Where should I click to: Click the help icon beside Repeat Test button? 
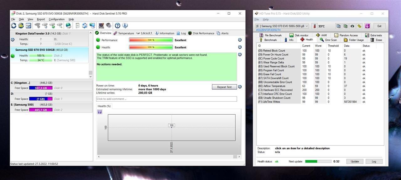[x=240, y=87]
